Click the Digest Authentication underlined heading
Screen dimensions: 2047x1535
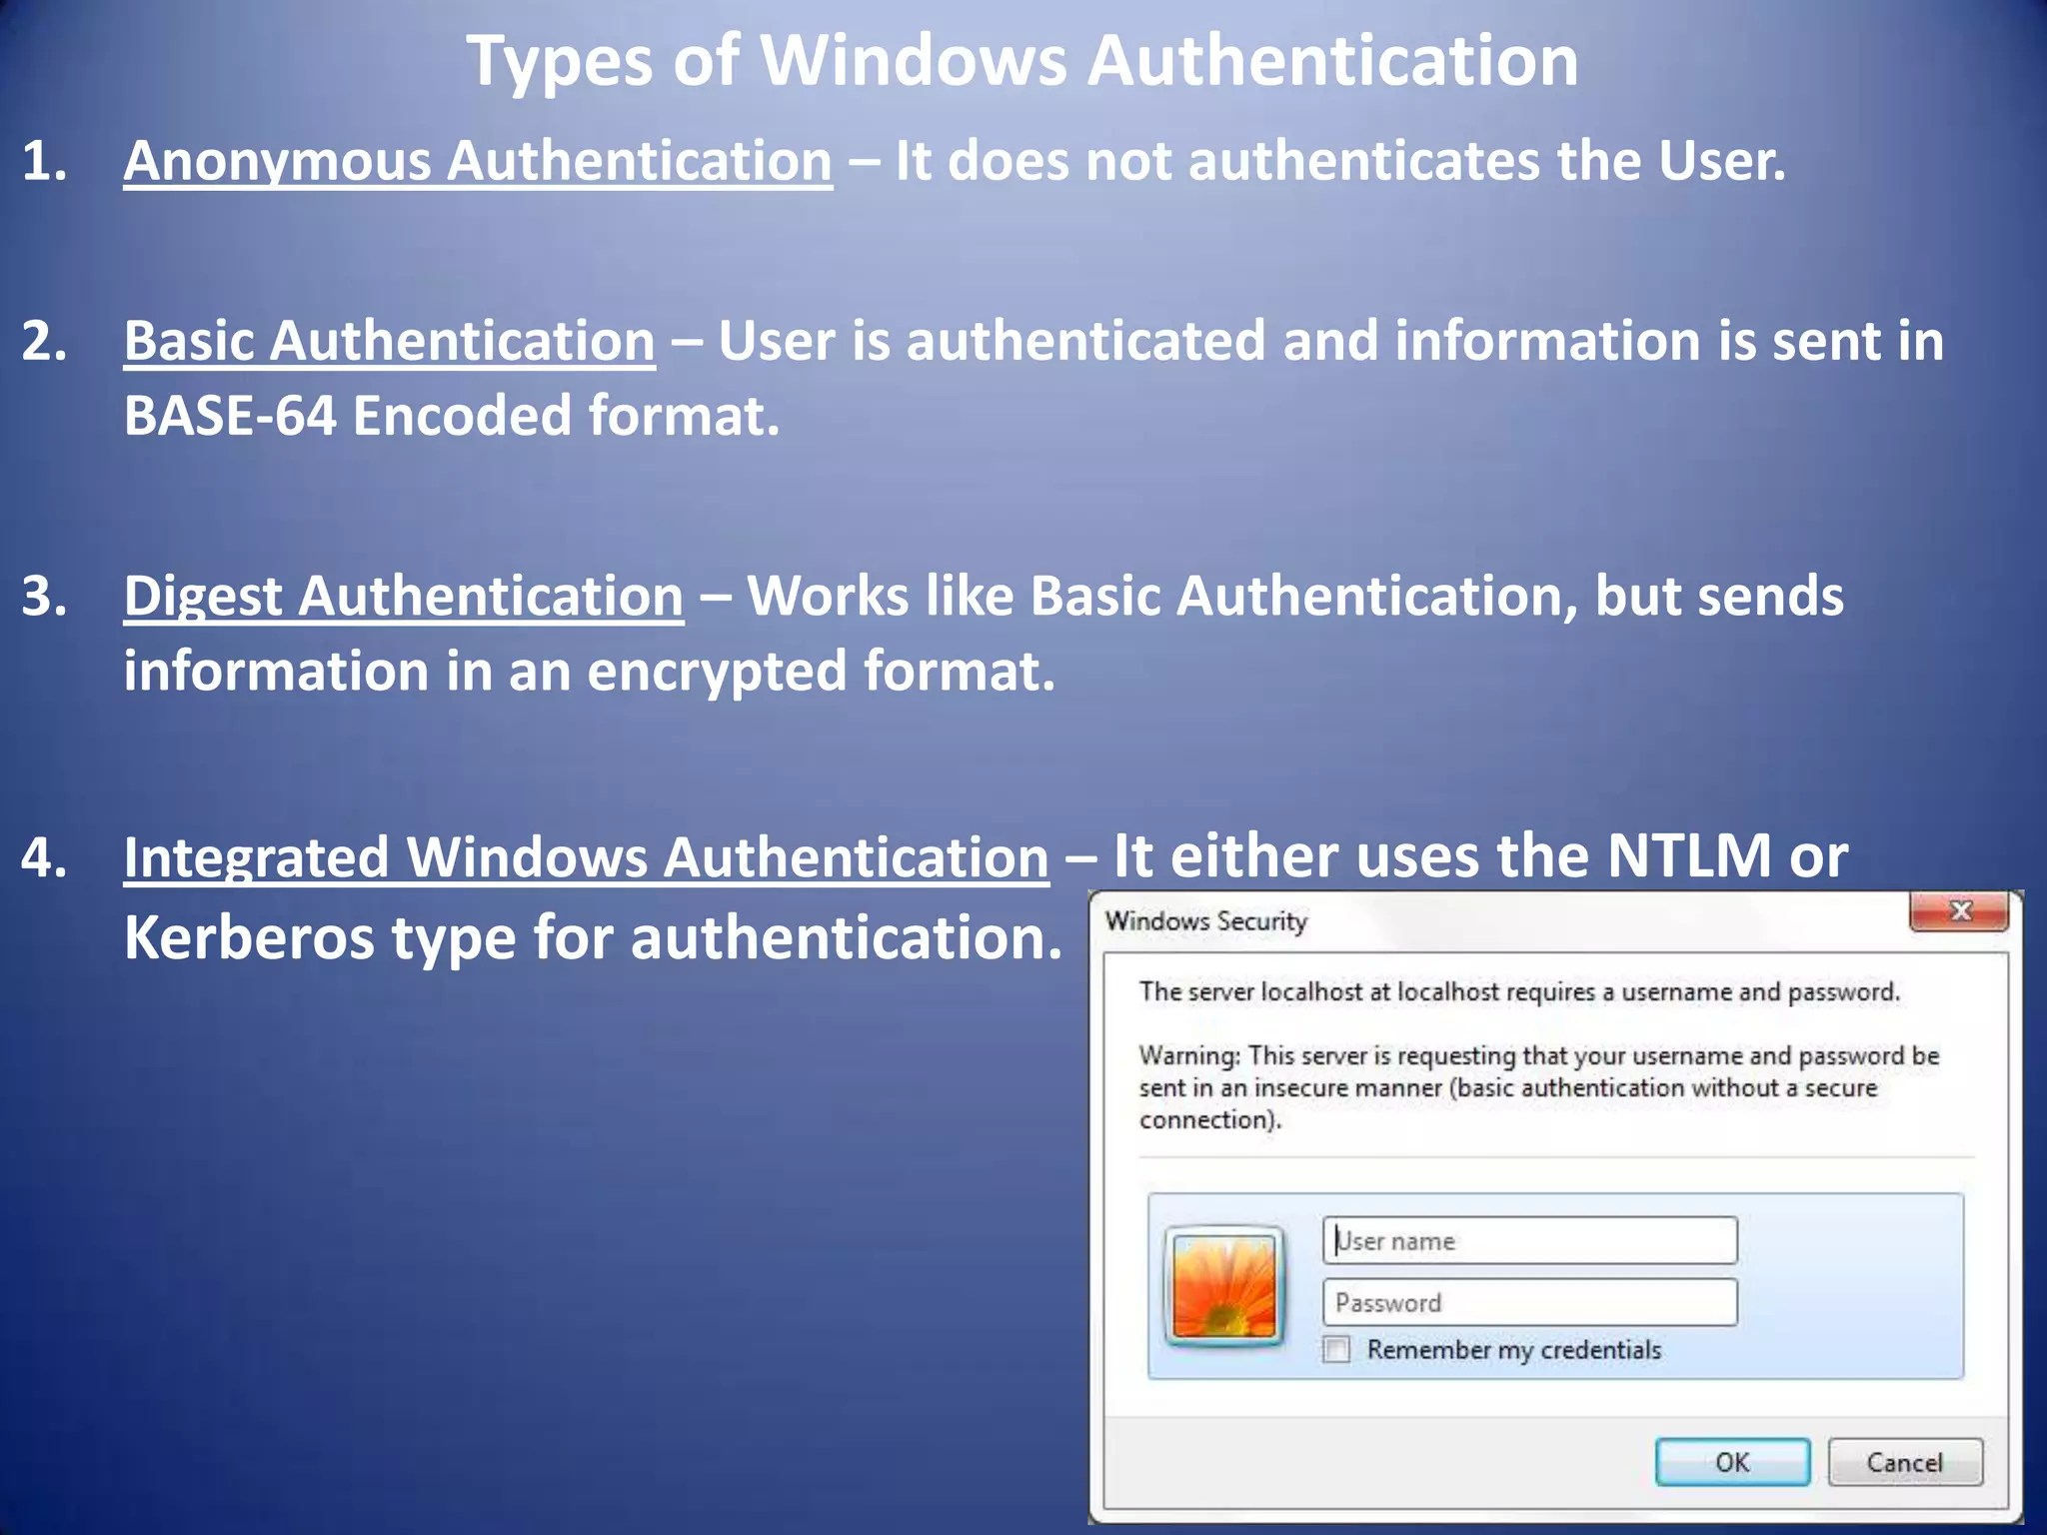click(x=404, y=597)
